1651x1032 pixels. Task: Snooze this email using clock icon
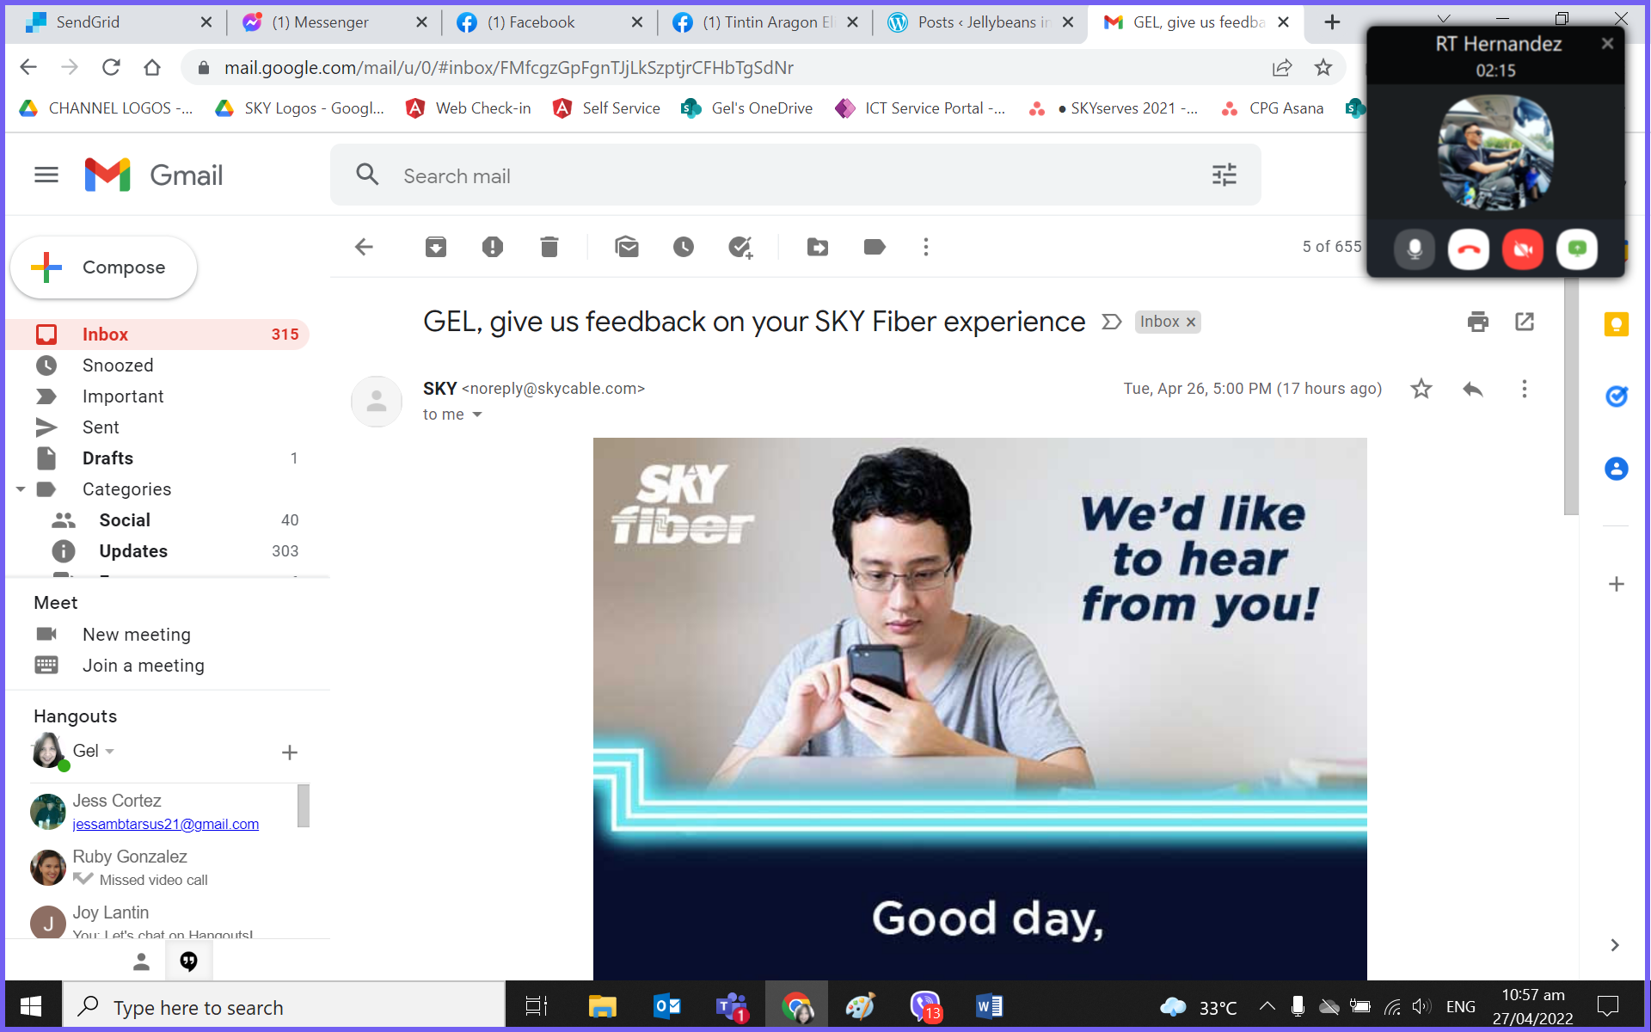(684, 248)
